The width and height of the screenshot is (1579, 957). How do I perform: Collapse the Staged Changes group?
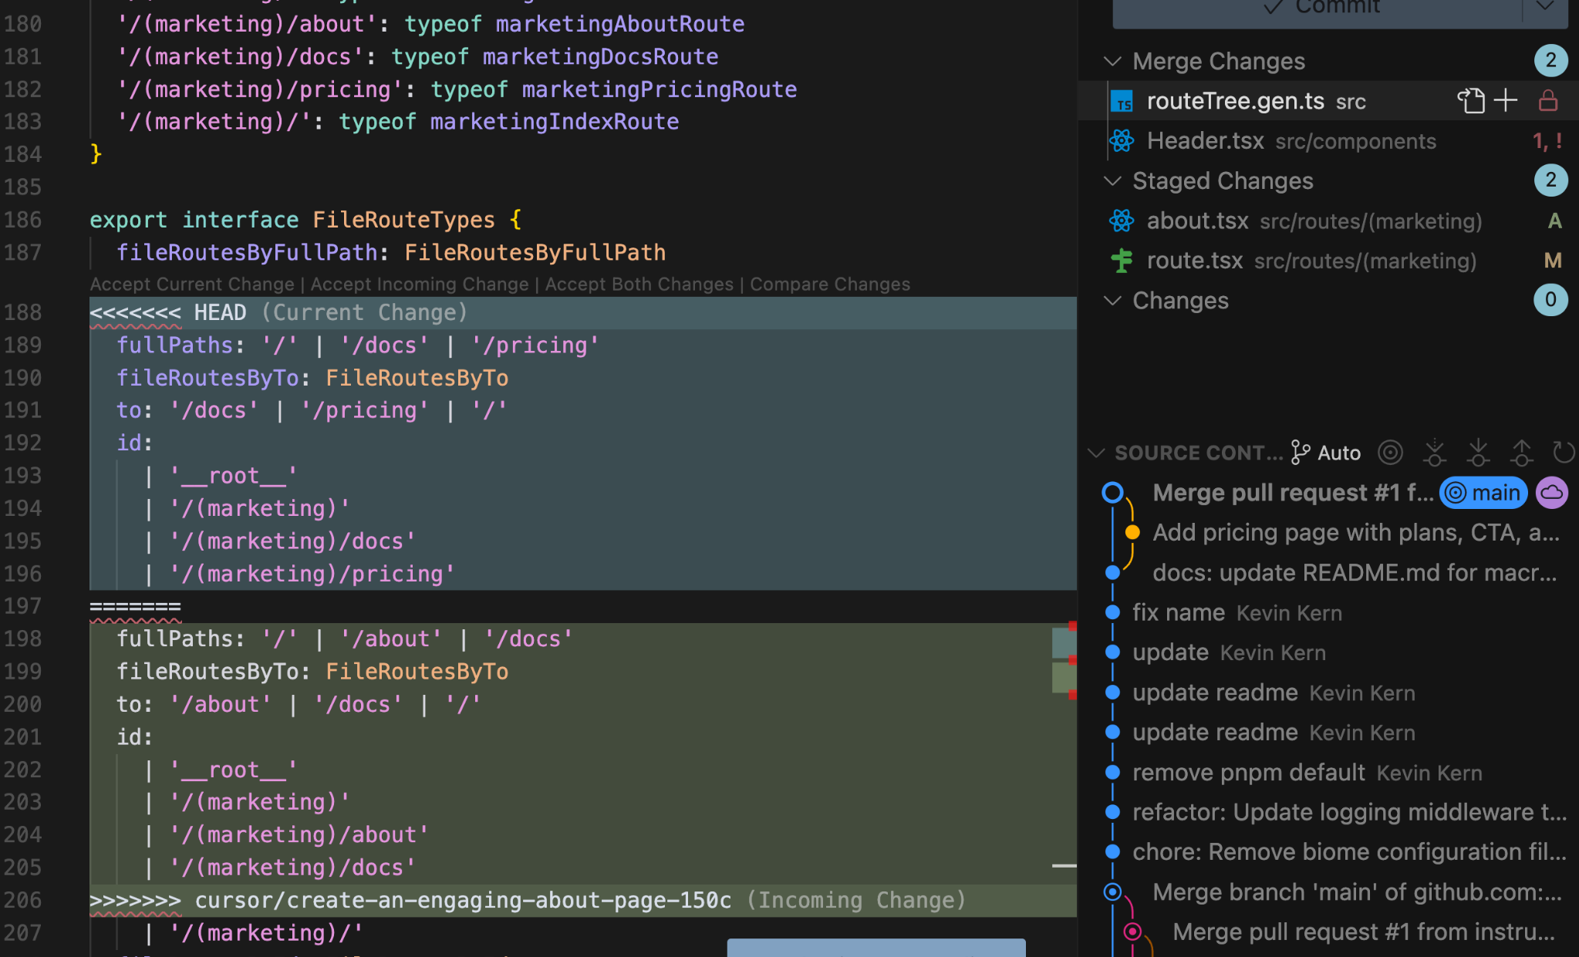pyautogui.click(x=1112, y=181)
